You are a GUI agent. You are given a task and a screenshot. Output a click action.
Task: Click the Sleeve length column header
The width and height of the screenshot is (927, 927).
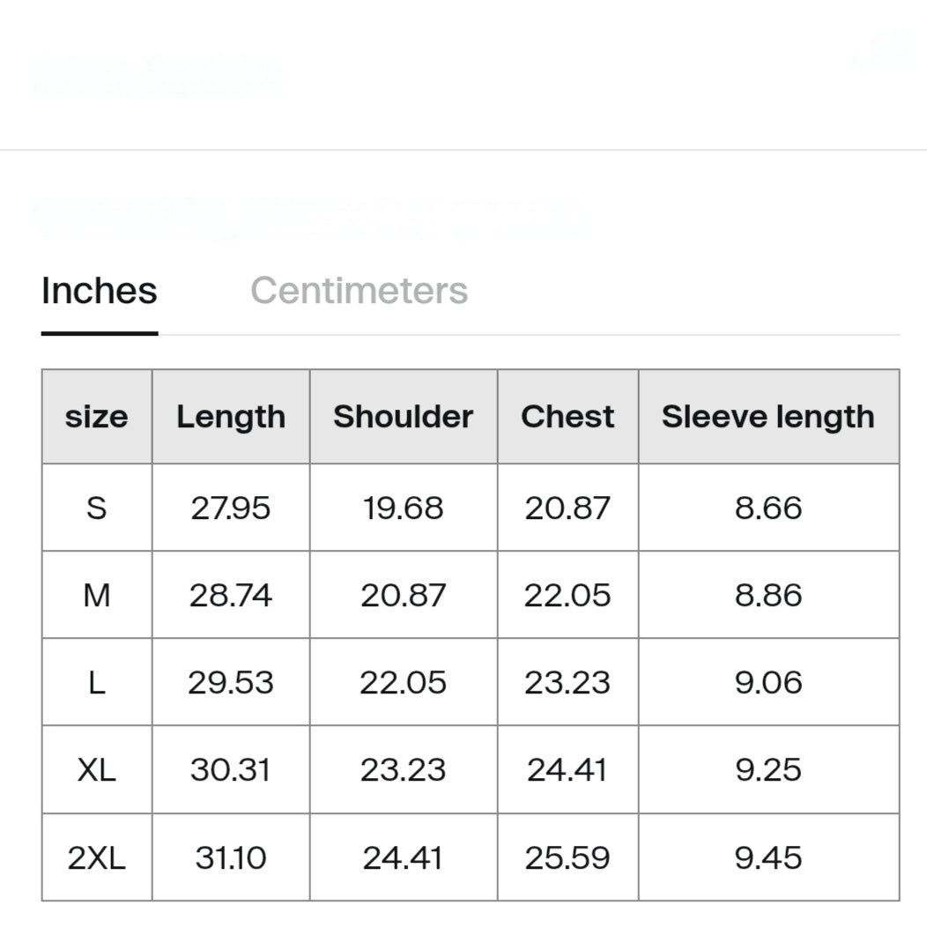[768, 417]
